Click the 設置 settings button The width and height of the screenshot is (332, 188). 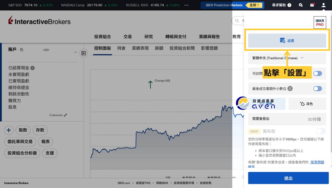pyautogui.click(x=287, y=41)
